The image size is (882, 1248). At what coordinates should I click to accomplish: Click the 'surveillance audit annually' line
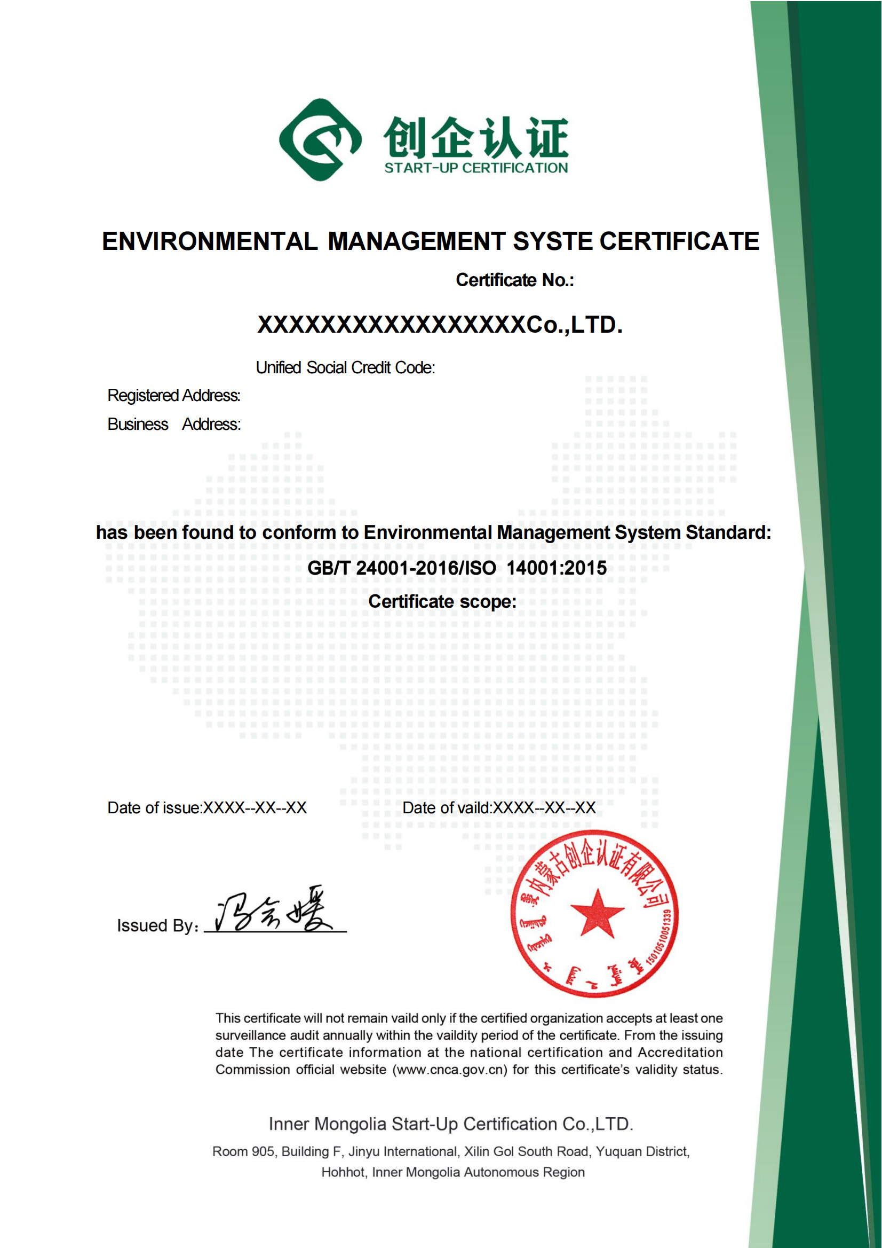pyautogui.click(x=469, y=1035)
